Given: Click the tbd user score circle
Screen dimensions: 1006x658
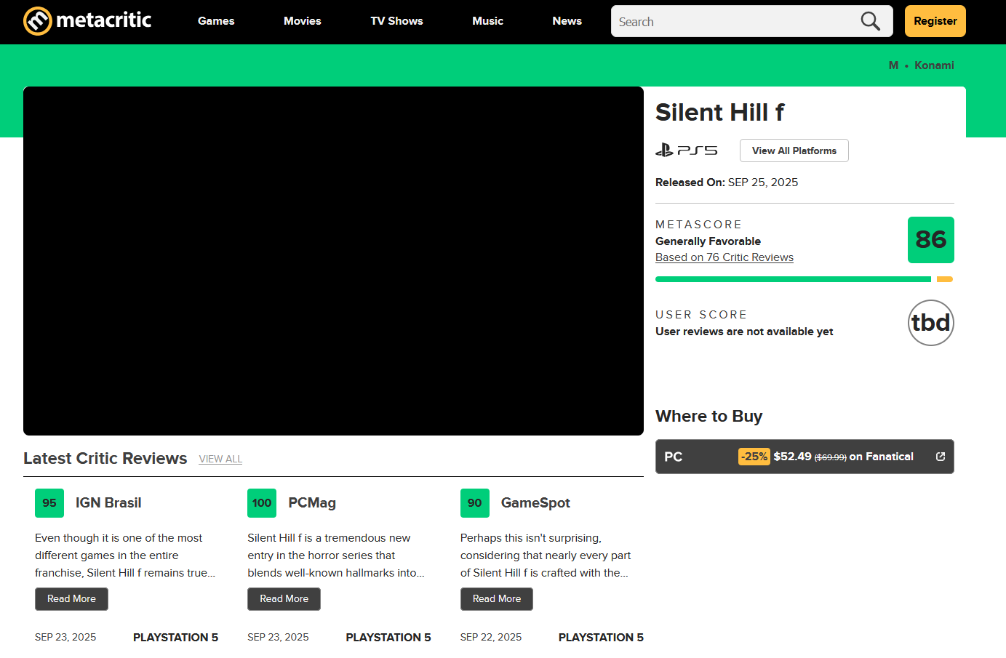Looking at the screenshot, I should tap(931, 323).
